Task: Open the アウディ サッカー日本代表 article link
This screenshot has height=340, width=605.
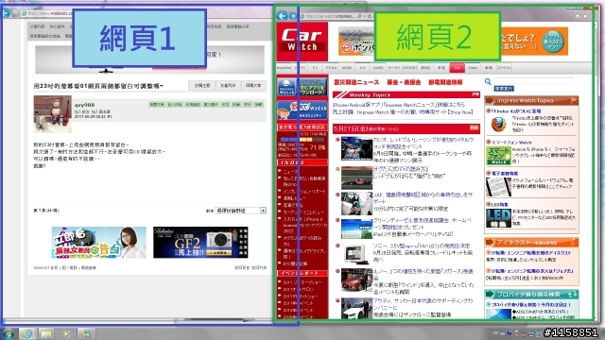Action: click(x=423, y=304)
